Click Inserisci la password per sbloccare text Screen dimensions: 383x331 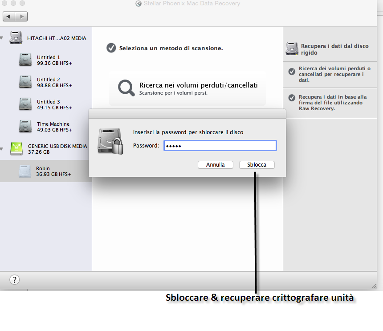coord(188,132)
